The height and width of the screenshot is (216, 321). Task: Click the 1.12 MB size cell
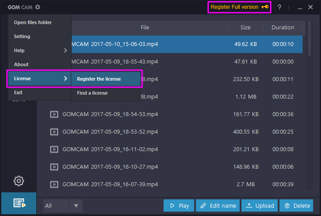pyautogui.click(x=246, y=97)
